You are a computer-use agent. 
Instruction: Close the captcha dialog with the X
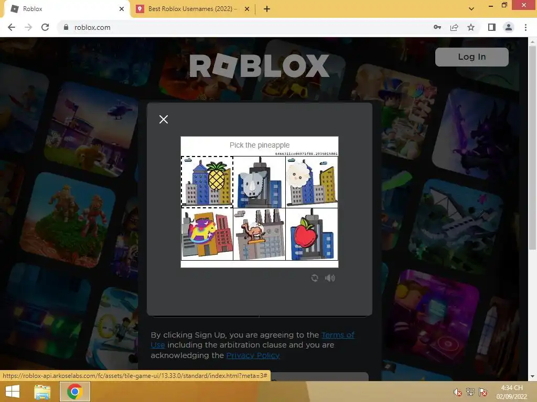pyautogui.click(x=164, y=119)
